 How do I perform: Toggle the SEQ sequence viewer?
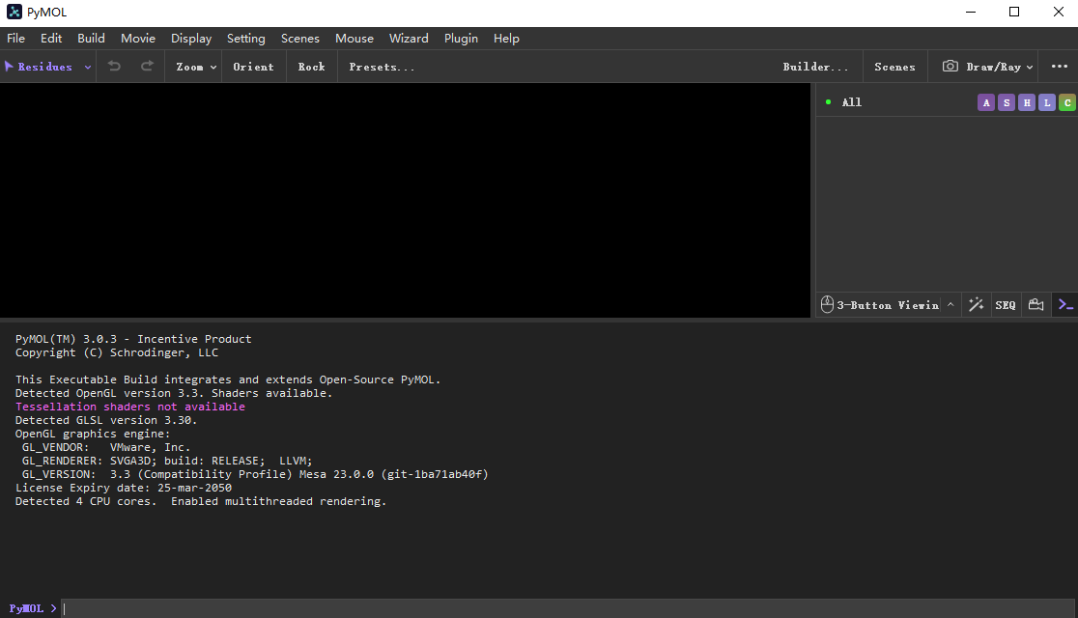(1006, 305)
